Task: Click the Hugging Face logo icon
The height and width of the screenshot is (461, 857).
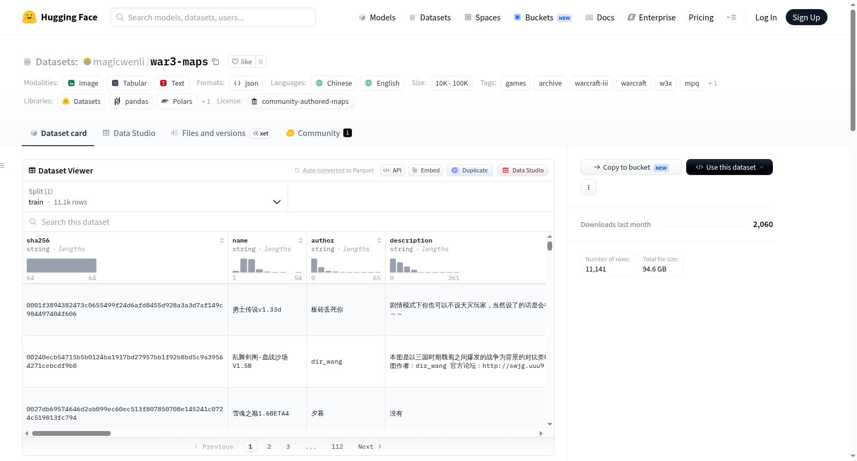Action: click(x=29, y=17)
